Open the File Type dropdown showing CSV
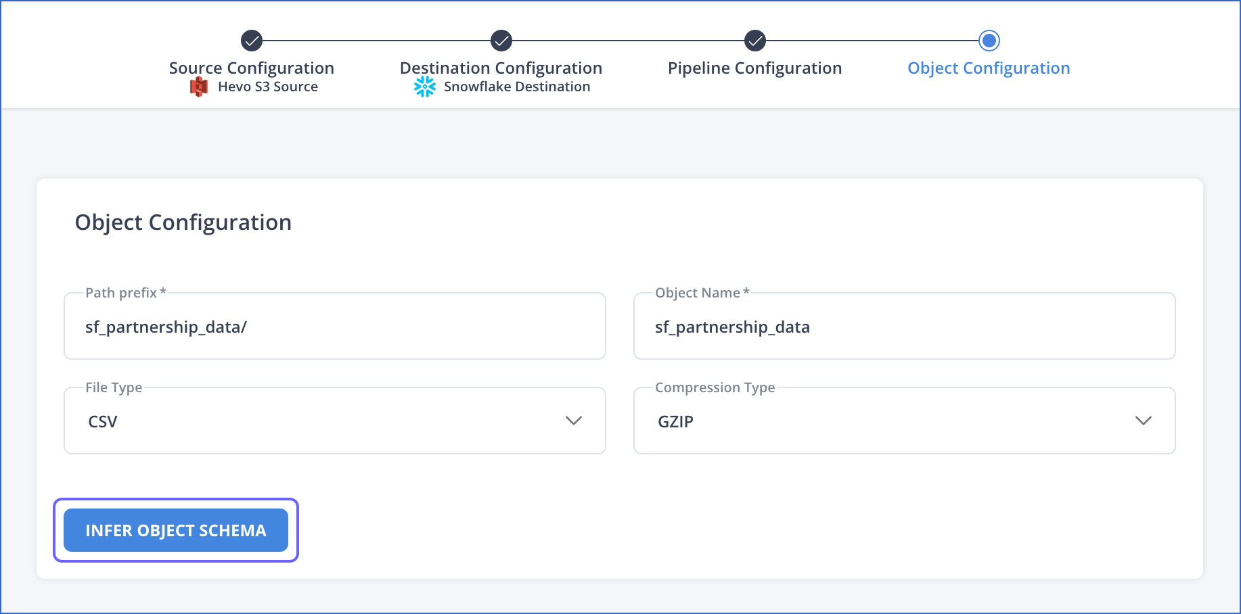Viewport: 1241px width, 614px height. pyautogui.click(x=335, y=421)
